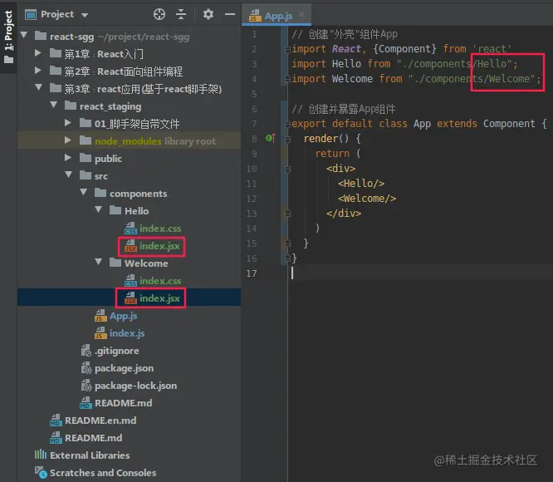The height and width of the screenshot is (482, 553).
Task: Collapse the components folder arrow
Action: pos(84,192)
